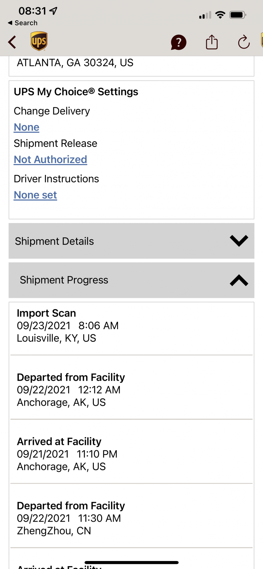Open 'Not Authorized' shipment release link

[50, 160]
